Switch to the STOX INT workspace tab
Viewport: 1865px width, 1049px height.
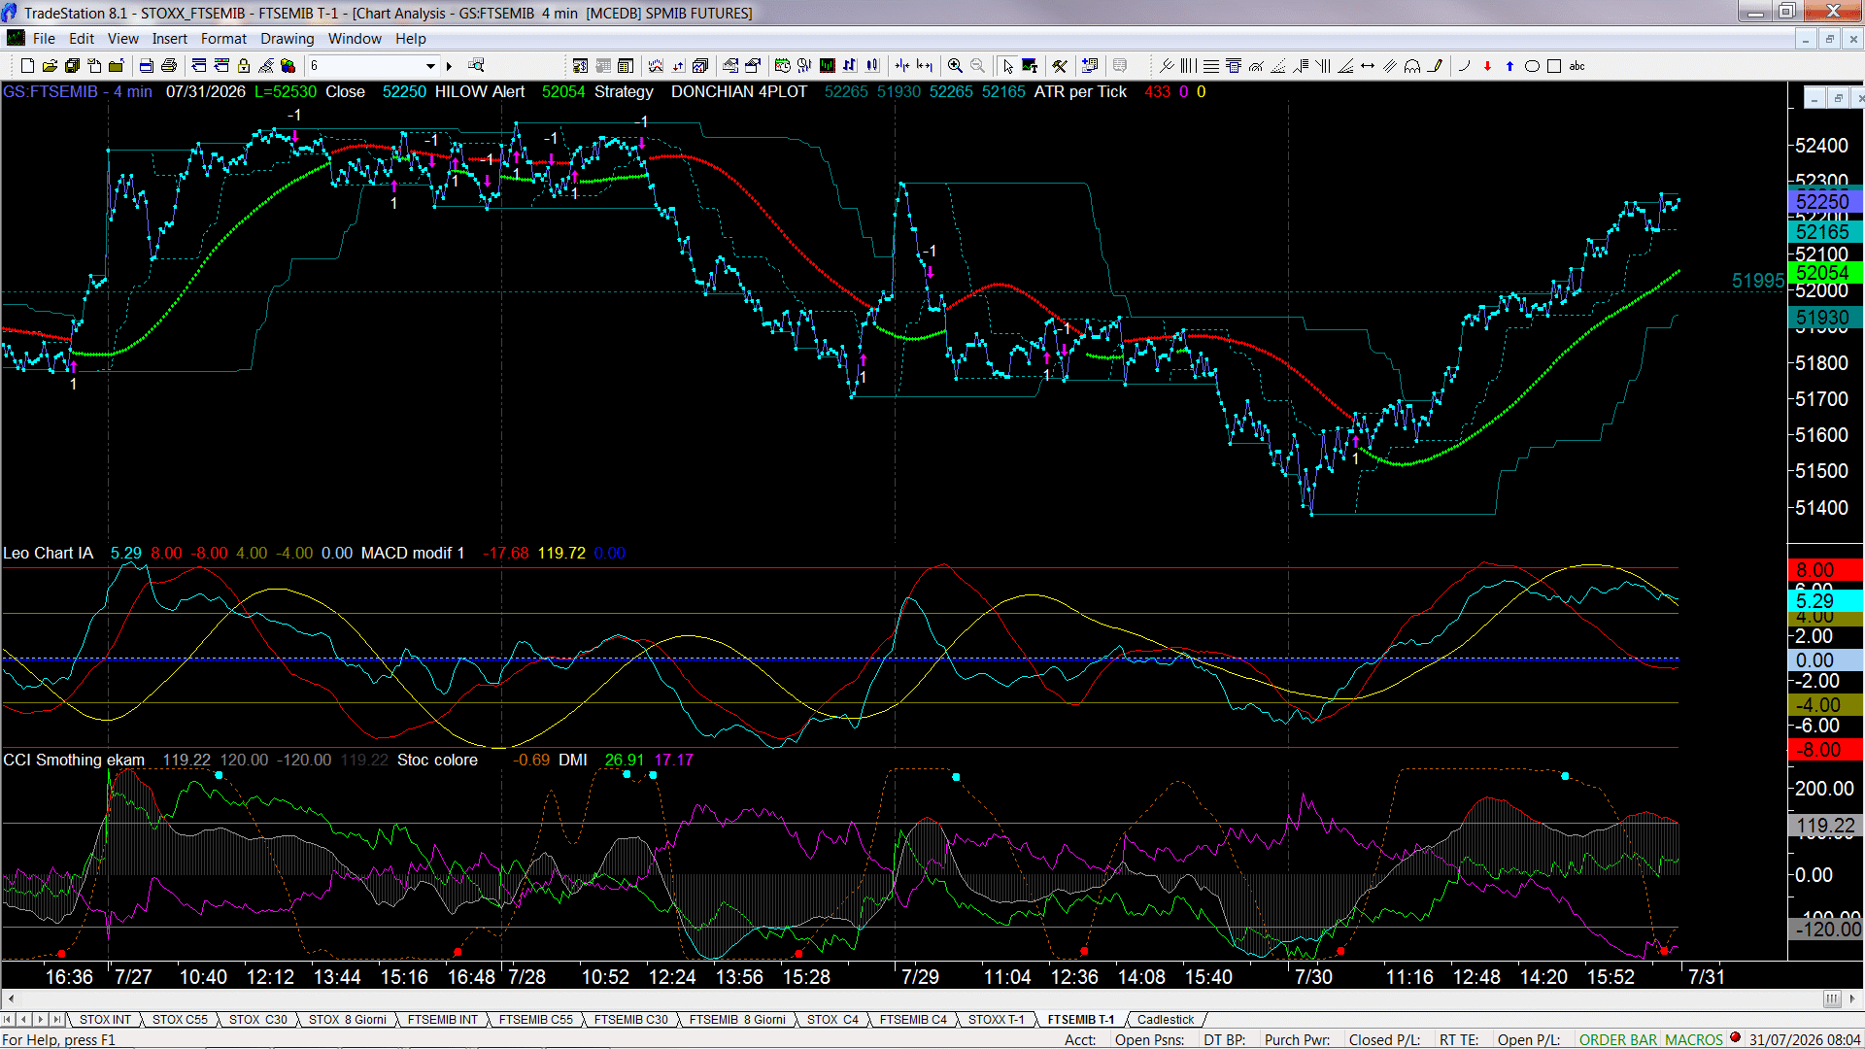[105, 1020]
